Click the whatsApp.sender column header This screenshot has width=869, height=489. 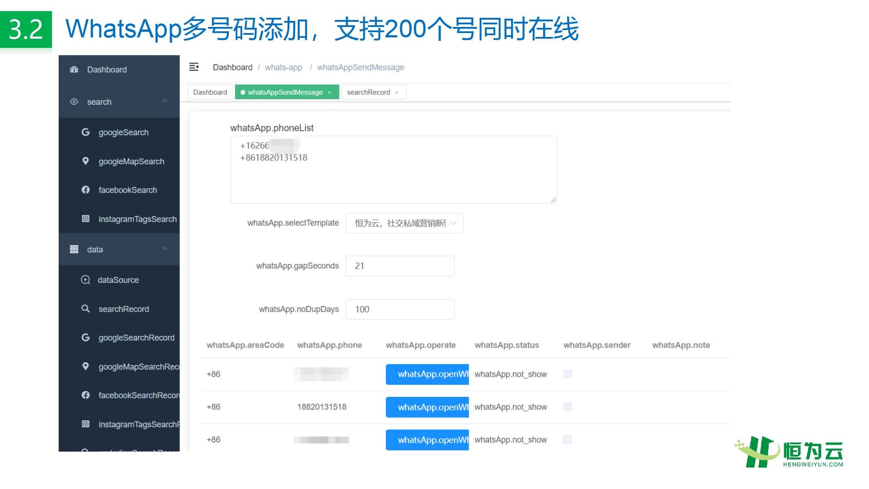pos(597,345)
